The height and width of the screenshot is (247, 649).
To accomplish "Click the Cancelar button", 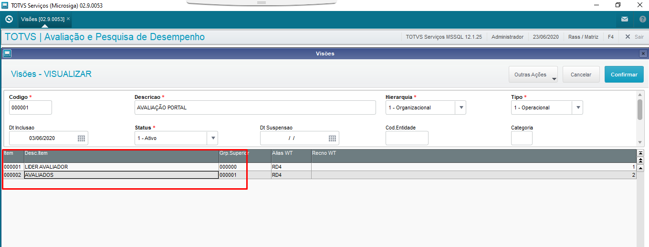I will point(581,75).
